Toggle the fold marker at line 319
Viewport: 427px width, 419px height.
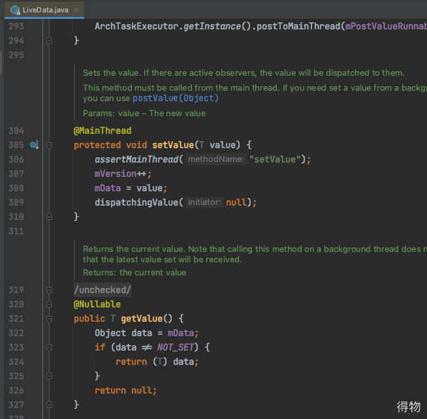pos(50,290)
